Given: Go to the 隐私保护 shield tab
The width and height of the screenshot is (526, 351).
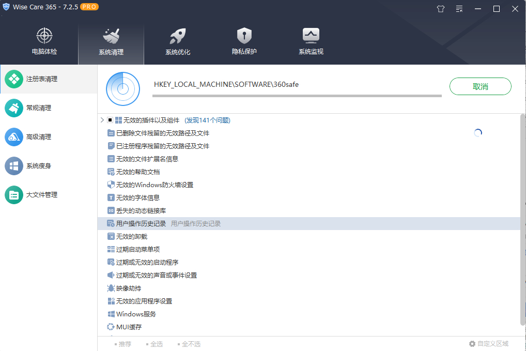Looking at the screenshot, I should tap(244, 41).
